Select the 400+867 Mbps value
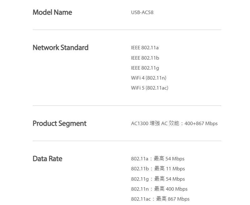The image size is (250, 205). coord(201,124)
